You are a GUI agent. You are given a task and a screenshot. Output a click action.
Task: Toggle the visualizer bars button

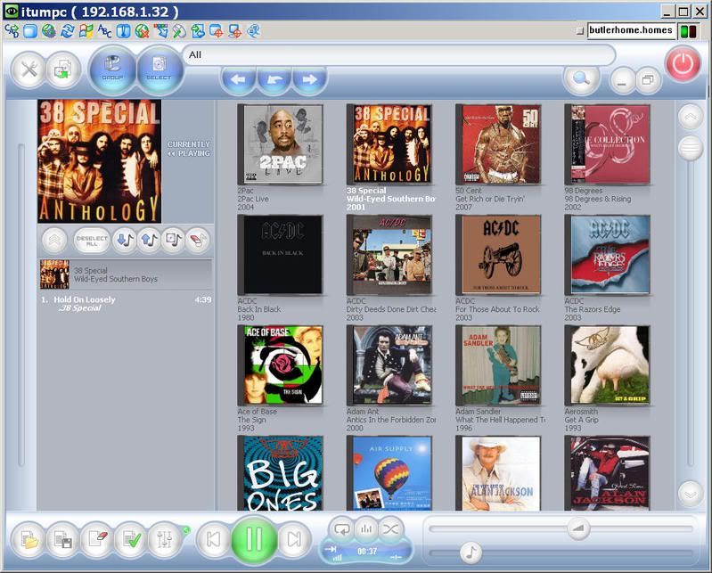(x=366, y=528)
